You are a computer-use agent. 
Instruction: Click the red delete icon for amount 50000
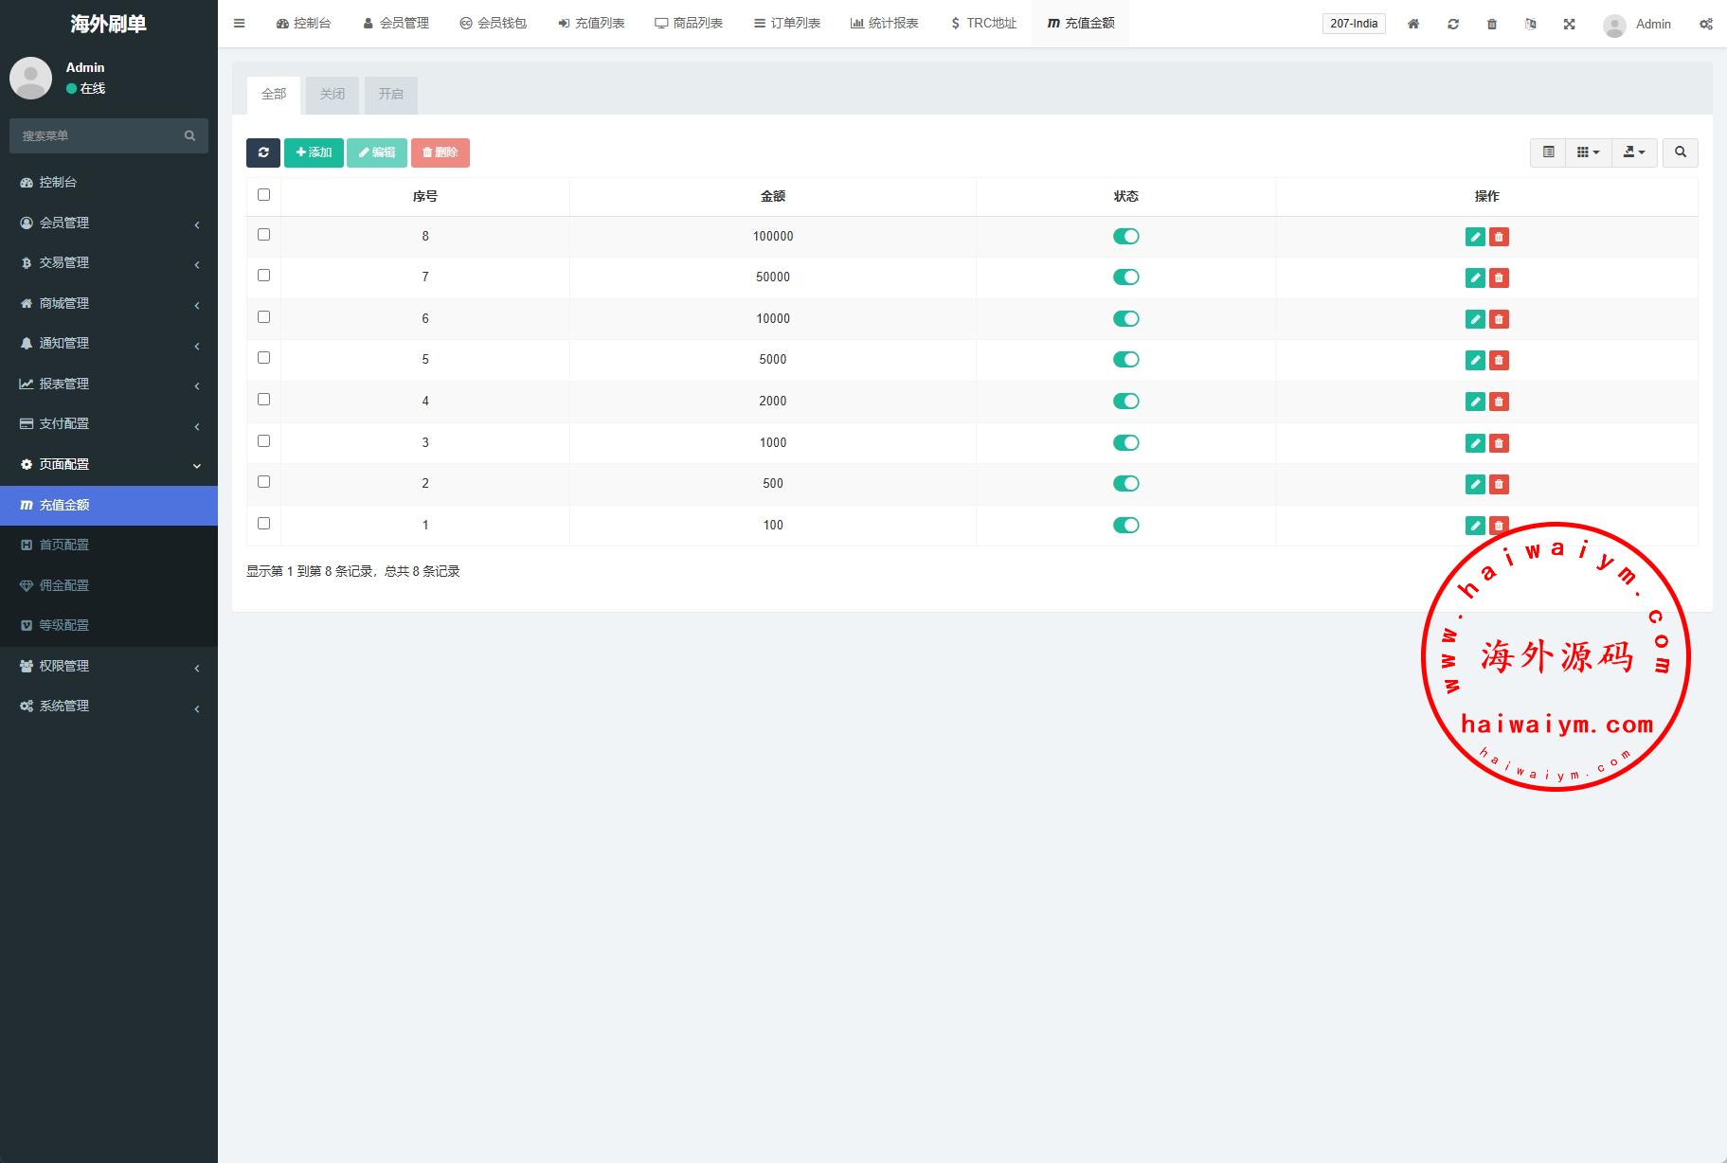click(1499, 277)
